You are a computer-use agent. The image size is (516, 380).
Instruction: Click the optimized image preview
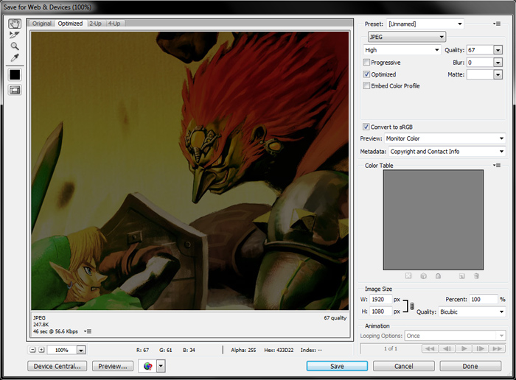pos(190,171)
